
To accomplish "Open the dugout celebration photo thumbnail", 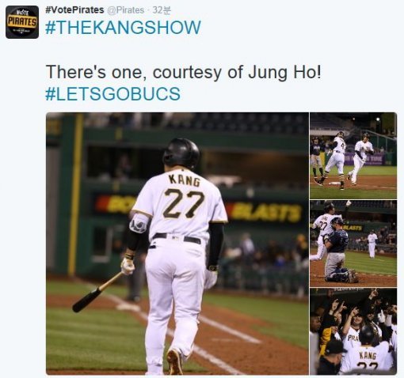I will 353,331.
